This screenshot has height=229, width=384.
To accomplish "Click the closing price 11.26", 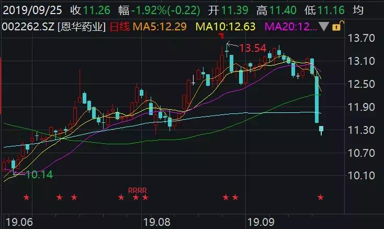I will coord(97,10).
